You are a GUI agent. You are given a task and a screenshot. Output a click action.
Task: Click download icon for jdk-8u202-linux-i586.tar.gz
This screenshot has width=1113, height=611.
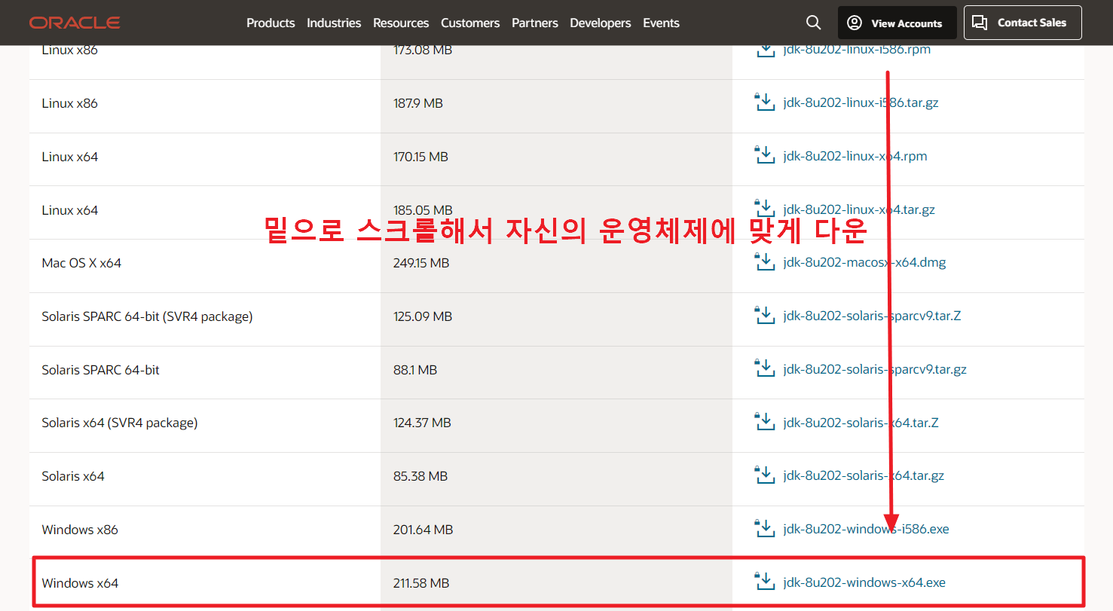[765, 102]
